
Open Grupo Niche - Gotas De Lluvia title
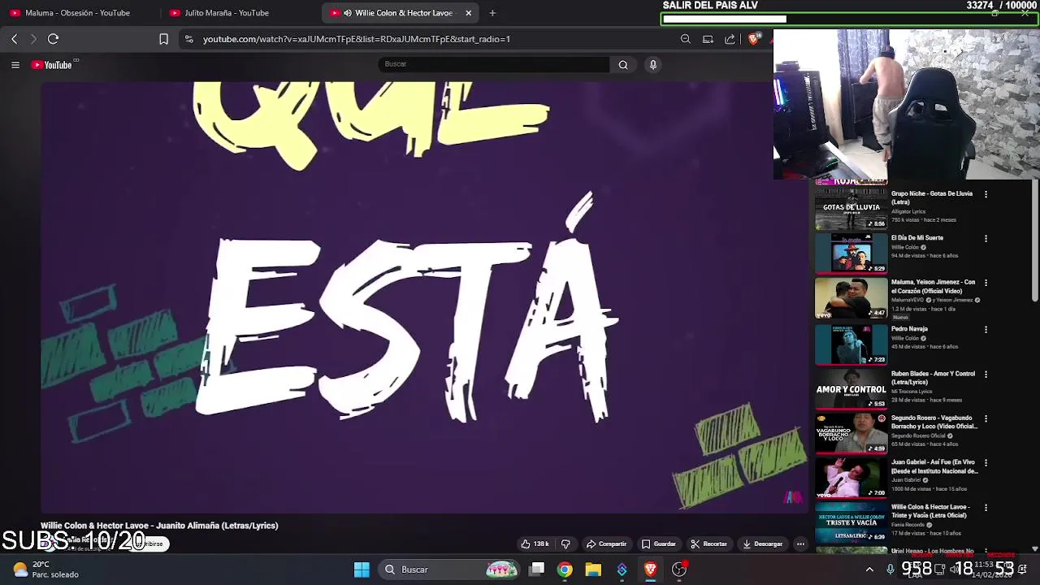pyautogui.click(x=932, y=197)
